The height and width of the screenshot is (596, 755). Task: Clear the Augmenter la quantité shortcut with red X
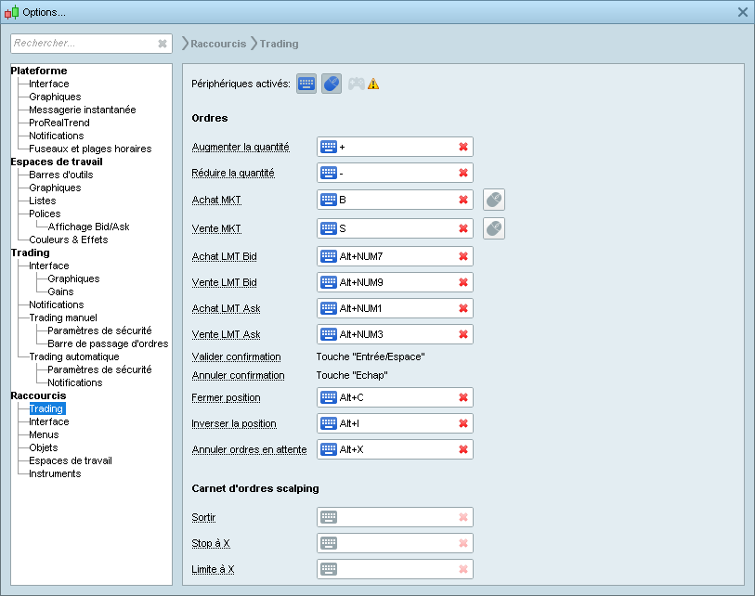pos(462,147)
